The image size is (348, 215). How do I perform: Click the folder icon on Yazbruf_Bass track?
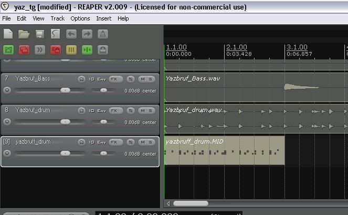[81, 79]
